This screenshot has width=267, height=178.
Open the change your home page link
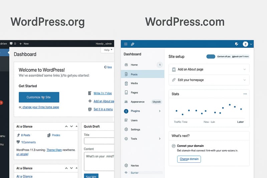click(x=41, y=107)
